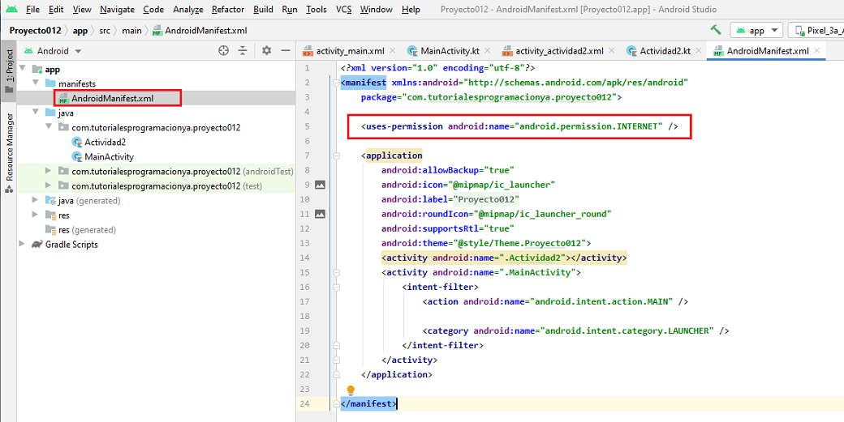
Task: Open the 1: Project side tool window
Action: pos(9,71)
